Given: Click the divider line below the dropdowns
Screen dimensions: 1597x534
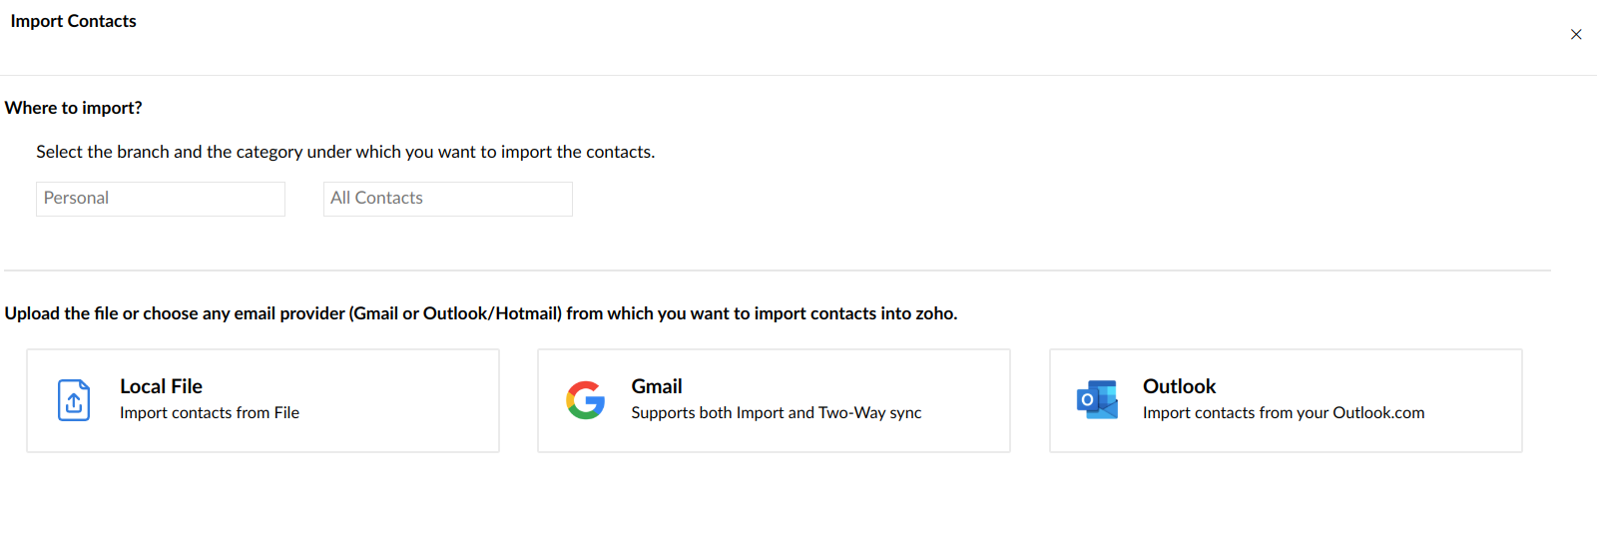Looking at the screenshot, I should click(778, 270).
